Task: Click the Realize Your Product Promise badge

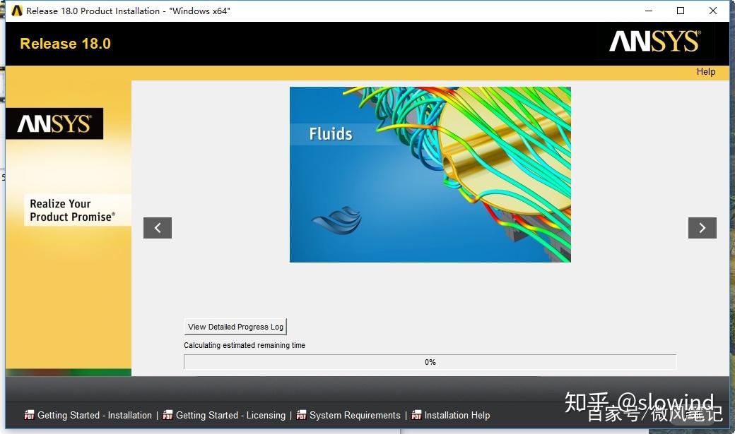Action: [x=76, y=210]
